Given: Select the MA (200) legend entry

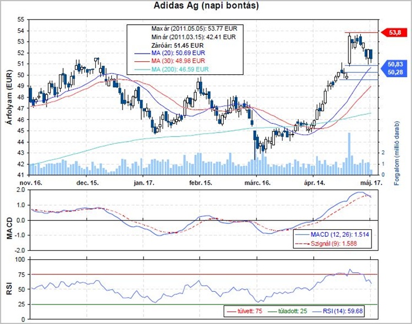Looking at the screenshot, I should [172, 70].
